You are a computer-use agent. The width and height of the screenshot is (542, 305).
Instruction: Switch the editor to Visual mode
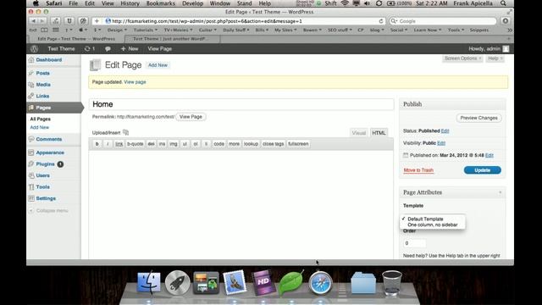(x=359, y=133)
